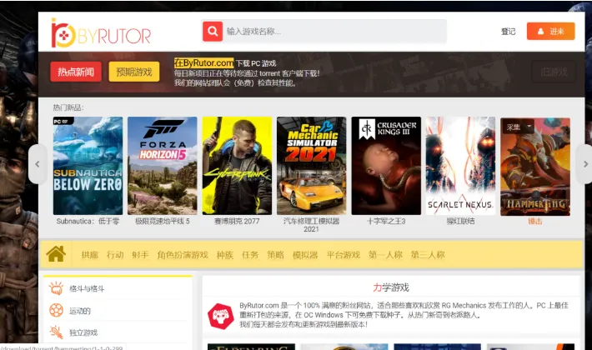Viewport: 592px width, 350px height.
Task: Select the 平台游戏 platformer category
Action: [344, 255]
